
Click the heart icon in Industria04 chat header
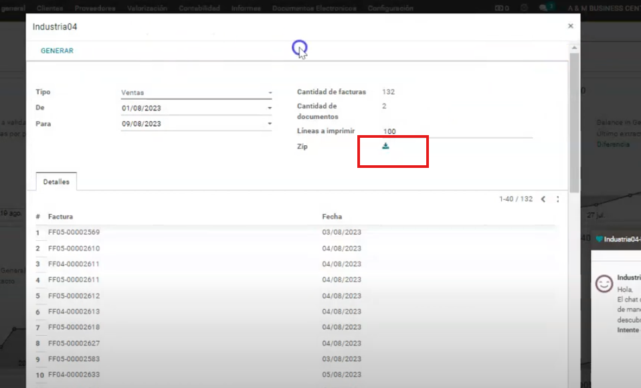point(599,239)
